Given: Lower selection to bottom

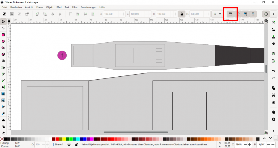Looking at the screenshot, I should tap(93, 14).
